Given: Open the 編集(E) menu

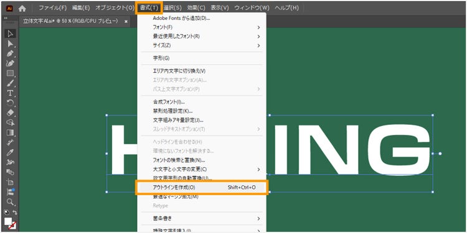Looking at the screenshot, I should pyautogui.click(x=81, y=8).
